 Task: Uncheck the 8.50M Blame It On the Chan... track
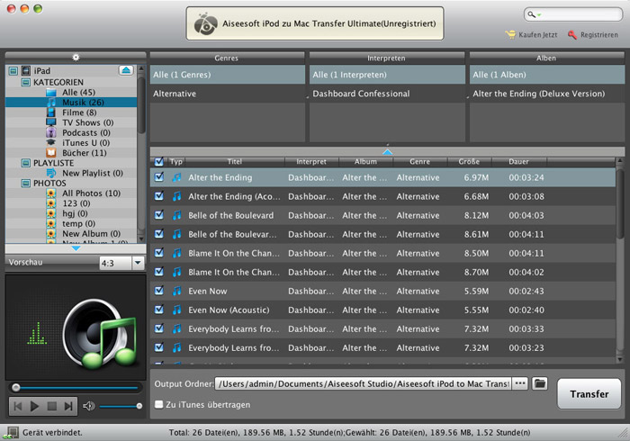tap(159, 252)
